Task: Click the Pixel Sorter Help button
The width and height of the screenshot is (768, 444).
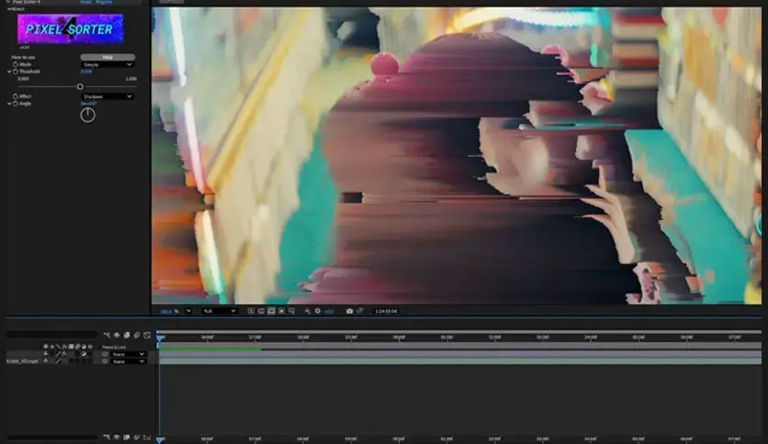Action: (107, 57)
